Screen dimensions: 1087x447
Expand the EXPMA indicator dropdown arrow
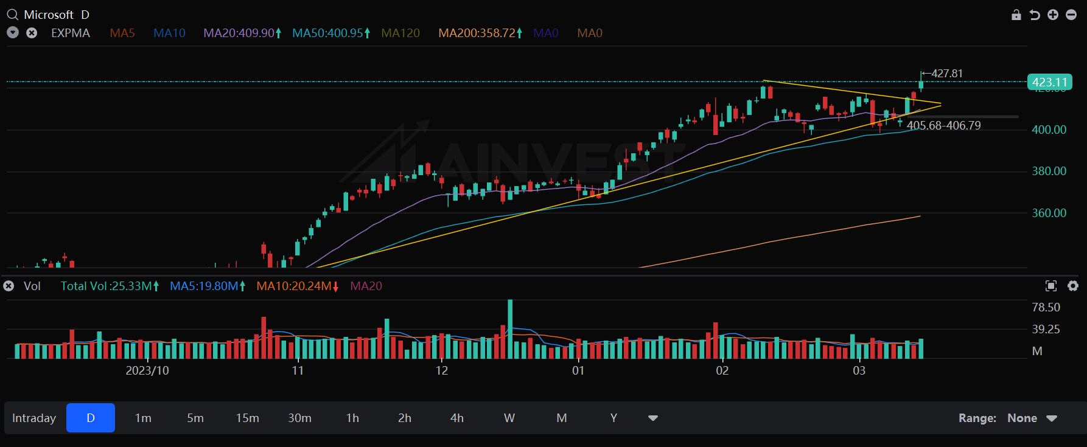[13, 33]
